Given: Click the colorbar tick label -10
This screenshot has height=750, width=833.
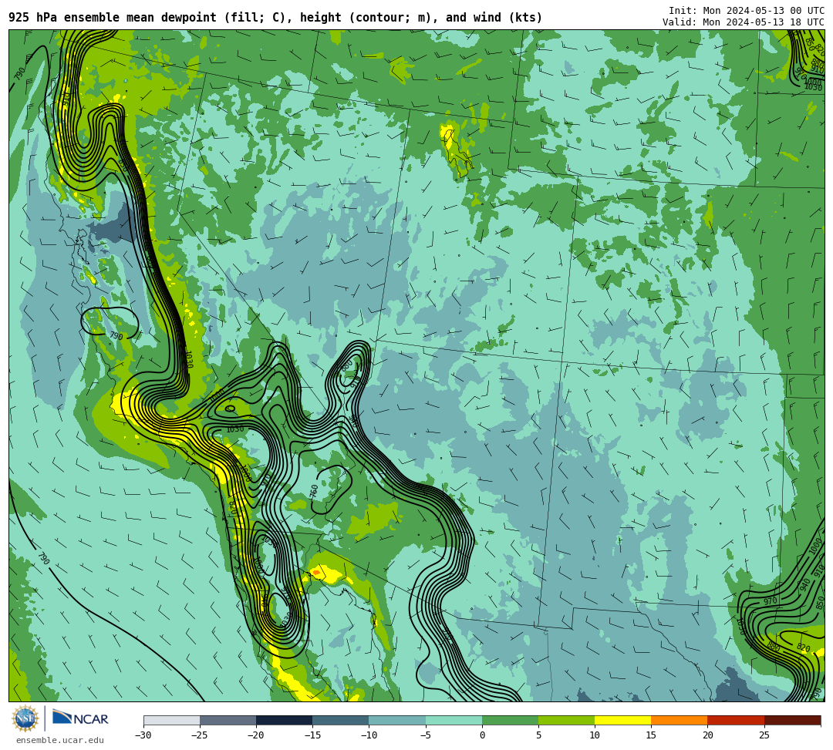Looking at the screenshot, I should [x=369, y=735].
